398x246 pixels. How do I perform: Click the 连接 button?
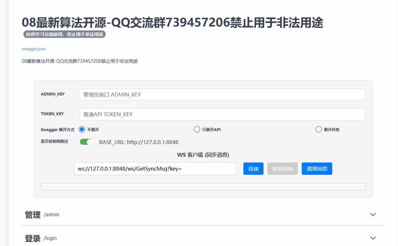point(253,169)
